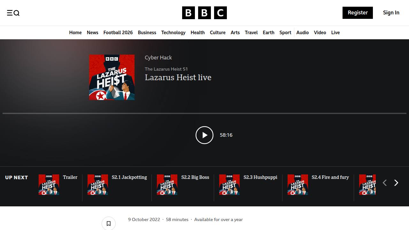The image size is (409, 230).
Task: Seek on the audio progress bar
Action: (x=204, y=113)
